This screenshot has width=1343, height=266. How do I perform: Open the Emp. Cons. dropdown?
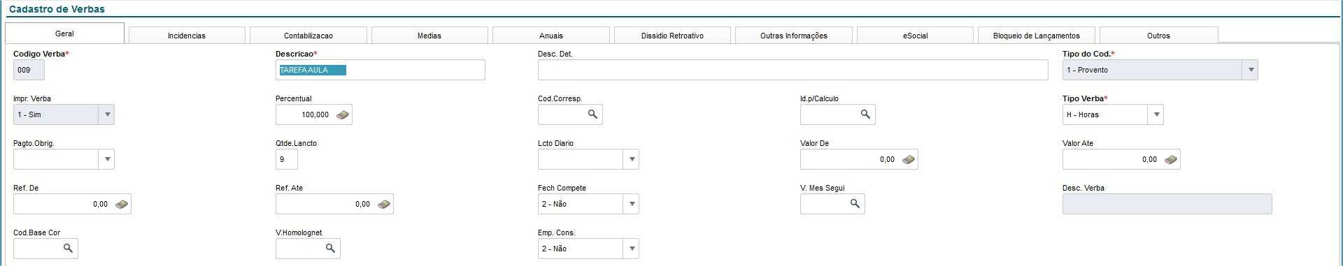click(x=631, y=249)
